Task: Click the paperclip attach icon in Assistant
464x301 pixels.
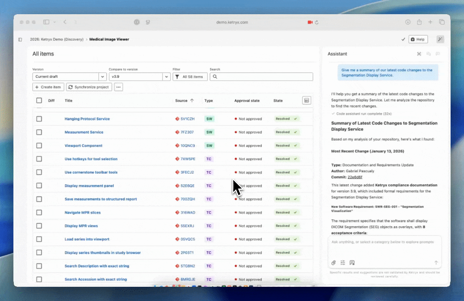Action: point(334,263)
